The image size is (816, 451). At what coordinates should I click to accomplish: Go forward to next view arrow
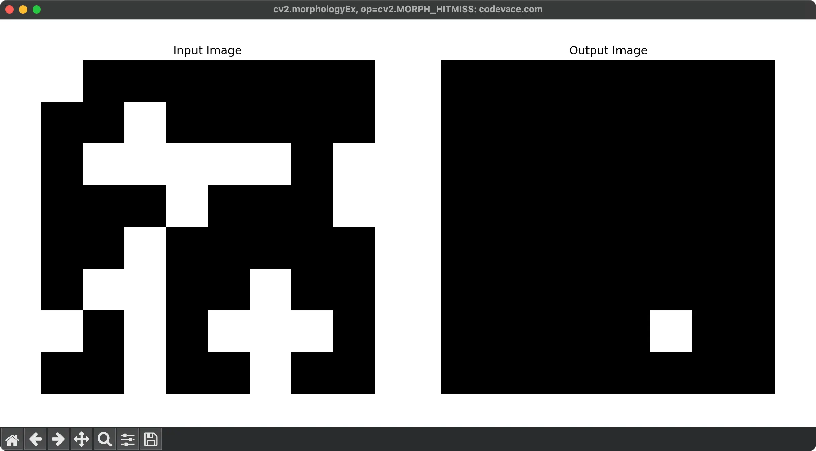coord(58,439)
